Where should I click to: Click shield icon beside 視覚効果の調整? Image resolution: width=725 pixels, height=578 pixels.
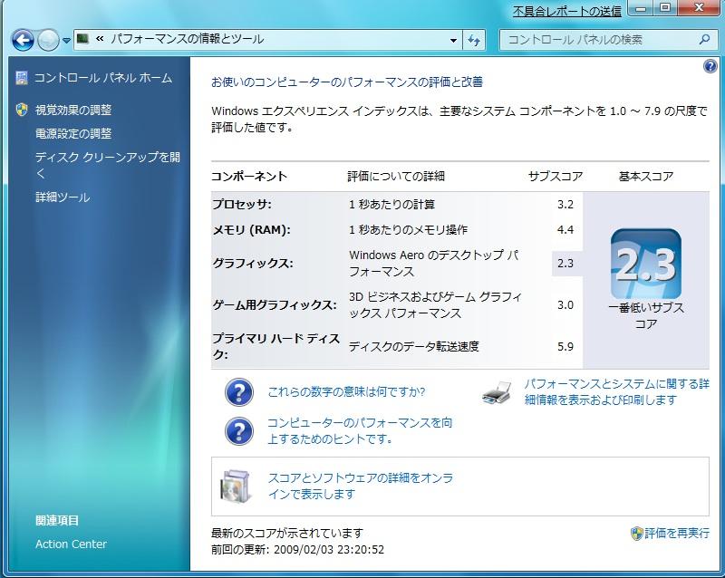(x=22, y=110)
